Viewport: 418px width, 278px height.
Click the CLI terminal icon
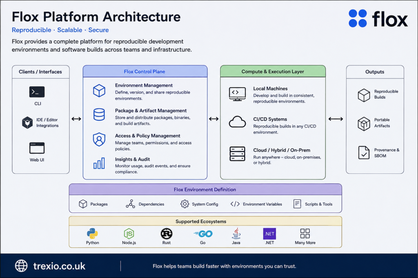click(x=37, y=92)
